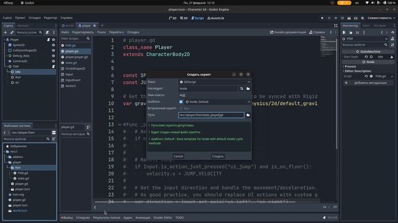The width and height of the screenshot is (398, 223).
Task: Load resource icon in Inspector toolbar
Action: coord(351,33)
